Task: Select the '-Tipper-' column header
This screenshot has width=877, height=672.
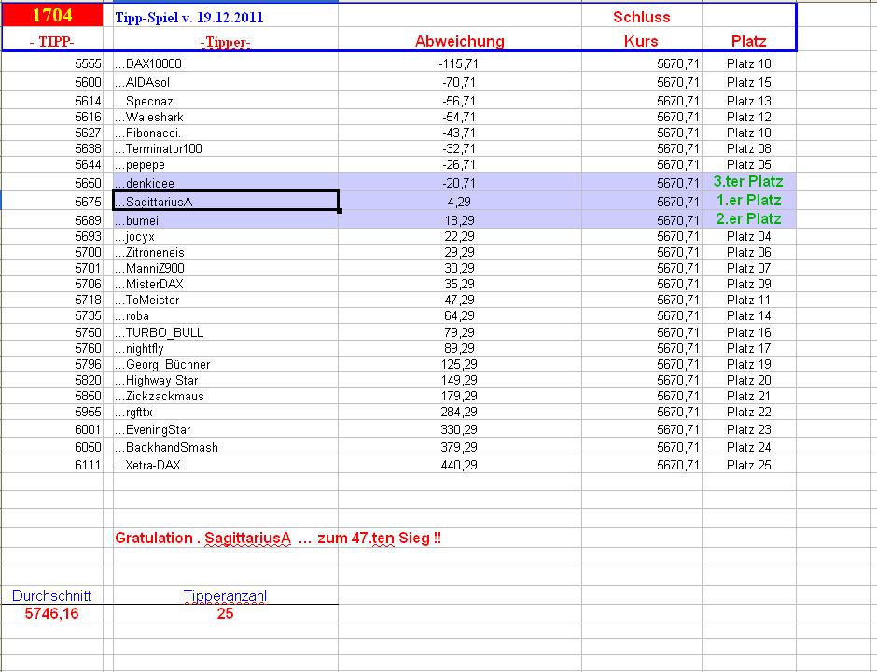Action: (x=224, y=41)
